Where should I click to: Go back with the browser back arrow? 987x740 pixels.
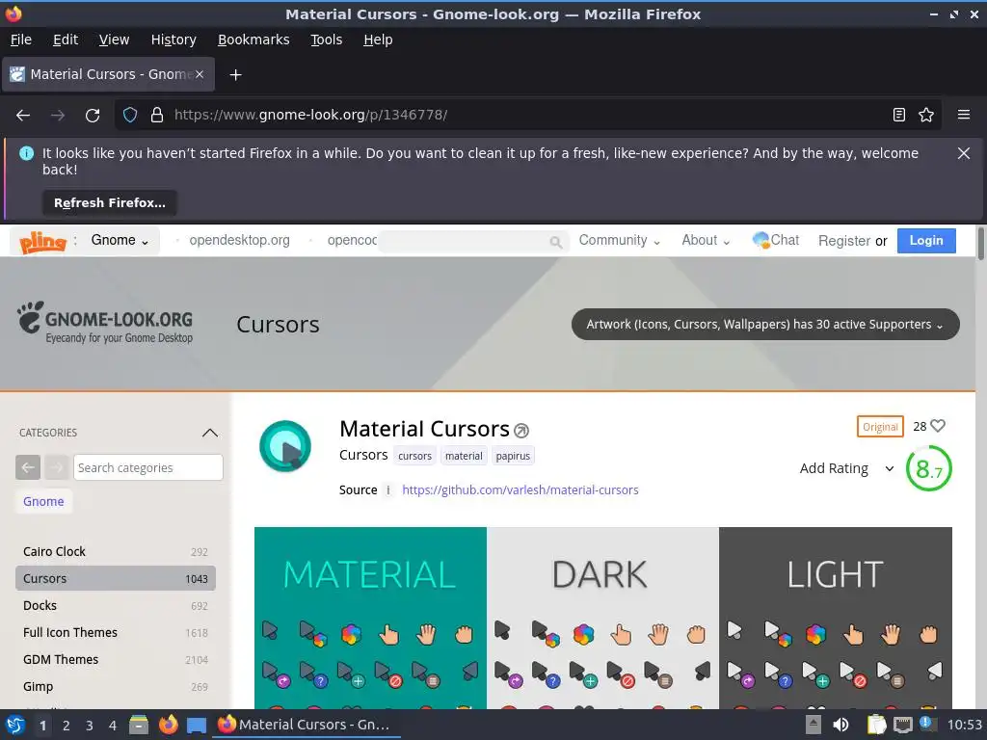(x=23, y=116)
